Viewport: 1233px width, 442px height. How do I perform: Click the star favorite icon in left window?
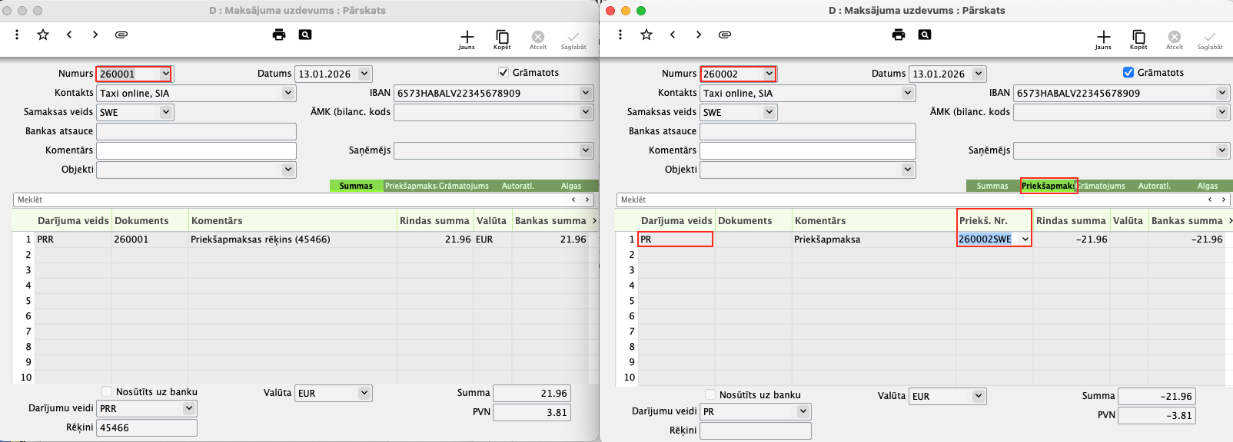(x=43, y=35)
